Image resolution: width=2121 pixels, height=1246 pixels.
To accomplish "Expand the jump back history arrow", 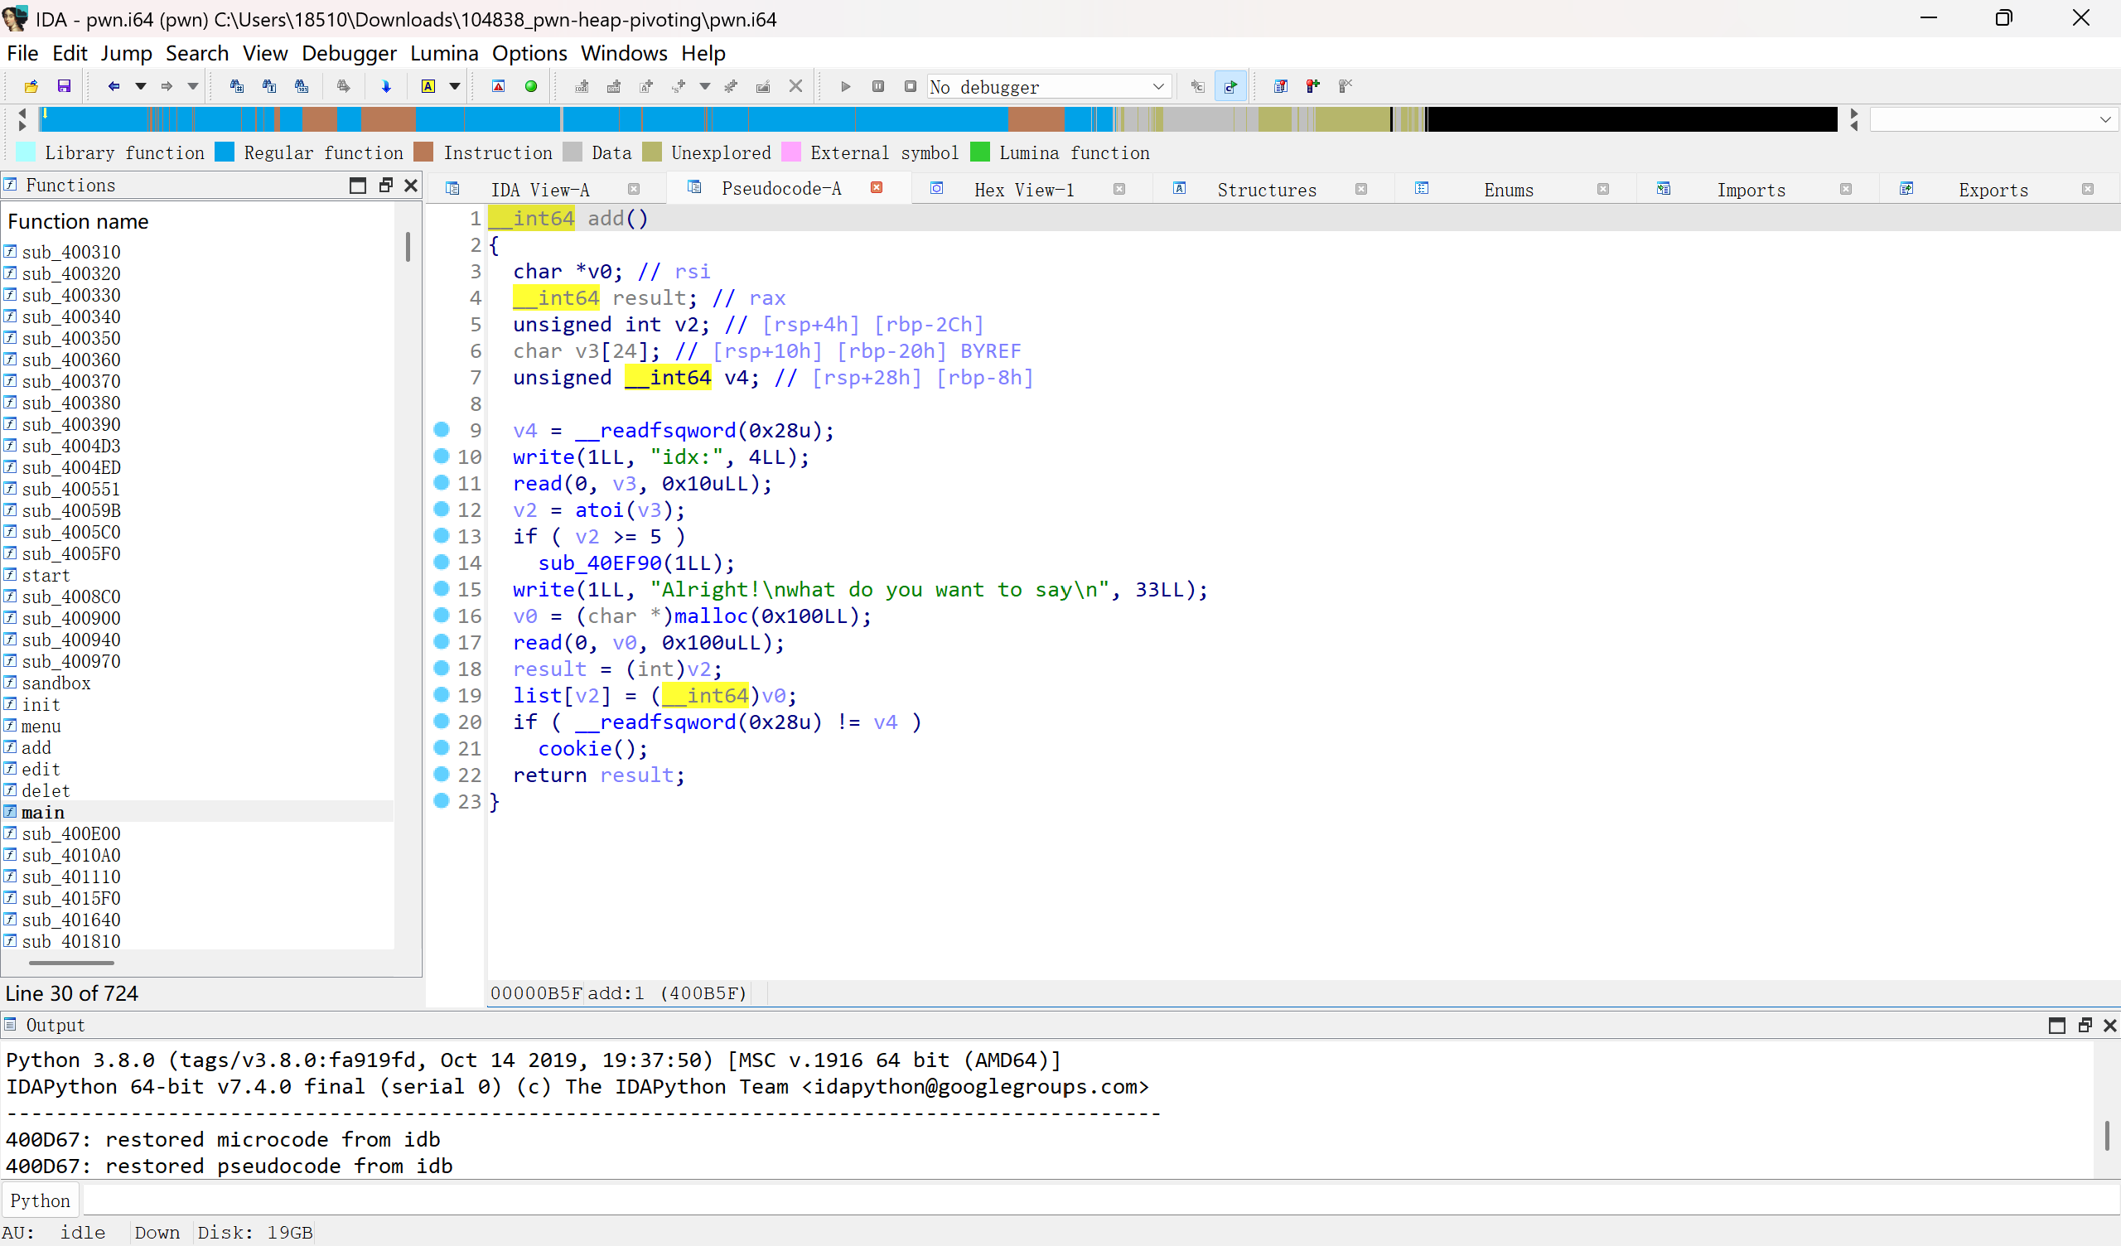I will point(141,86).
